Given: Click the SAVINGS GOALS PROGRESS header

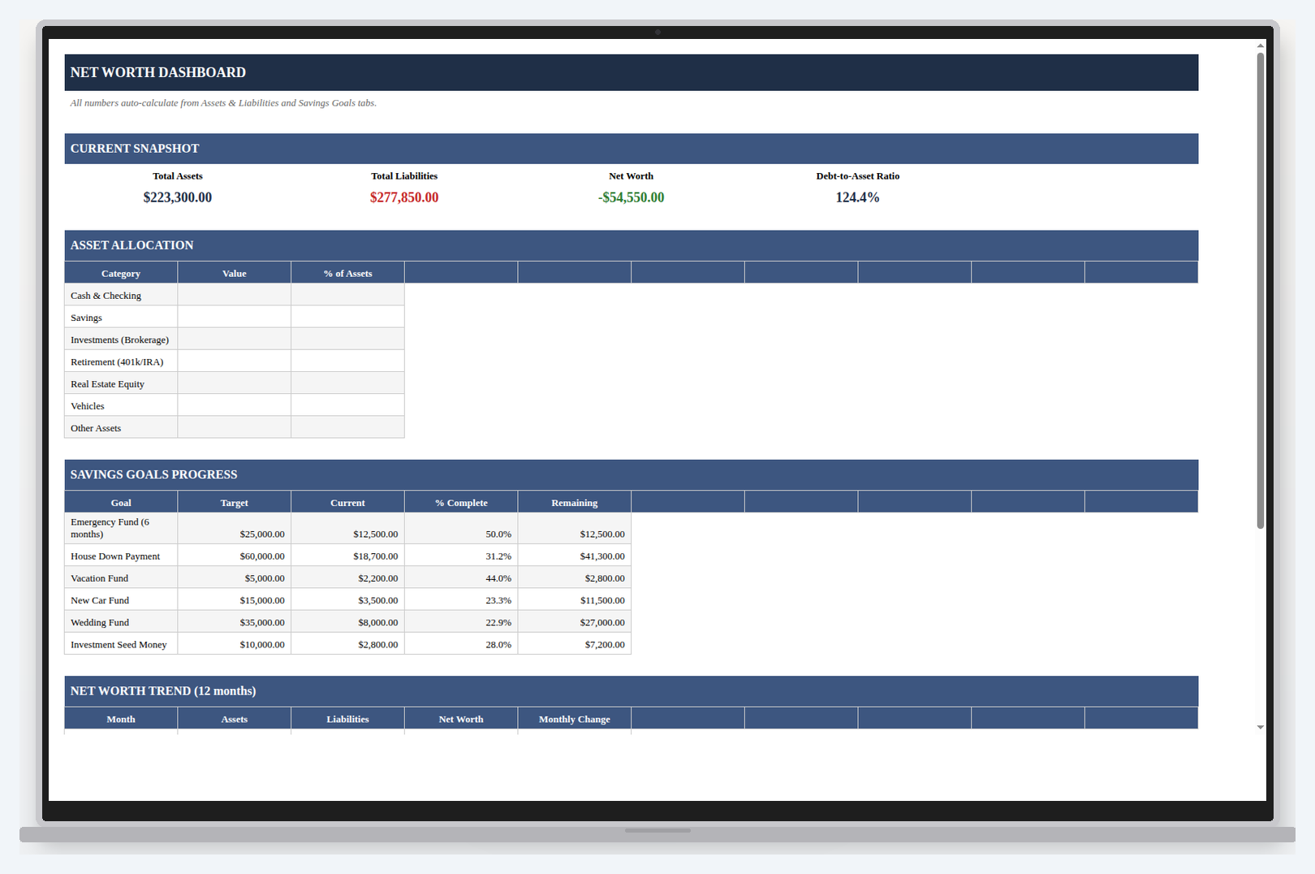Looking at the screenshot, I should coord(632,474).
